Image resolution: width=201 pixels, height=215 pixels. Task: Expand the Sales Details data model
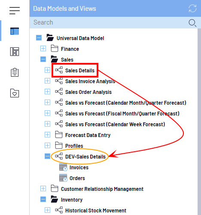47,70
